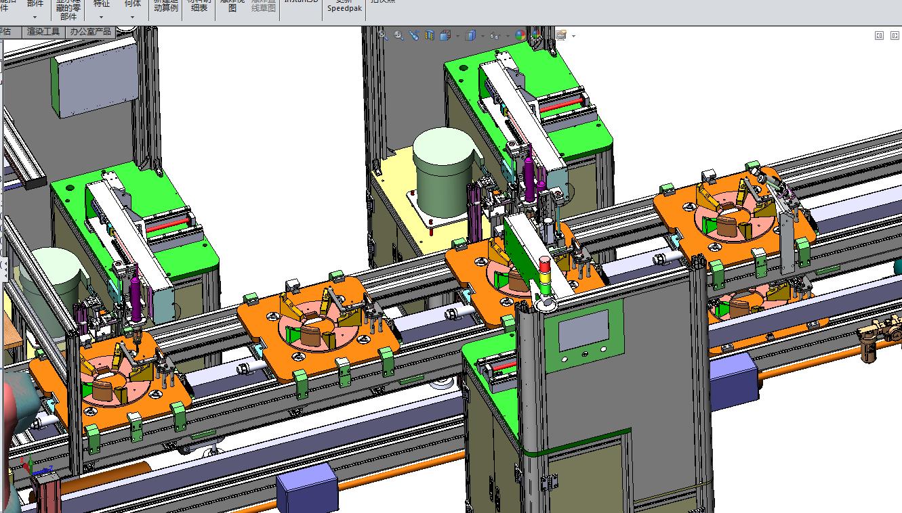The height and width of the screenshot is (513, 902).
Task: Click the Speedpak update button
Action: 345,5
